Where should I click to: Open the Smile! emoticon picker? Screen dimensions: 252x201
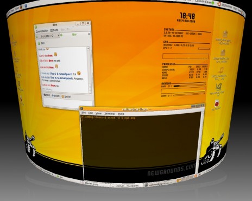pyautogui.click(x=66, y=96)
